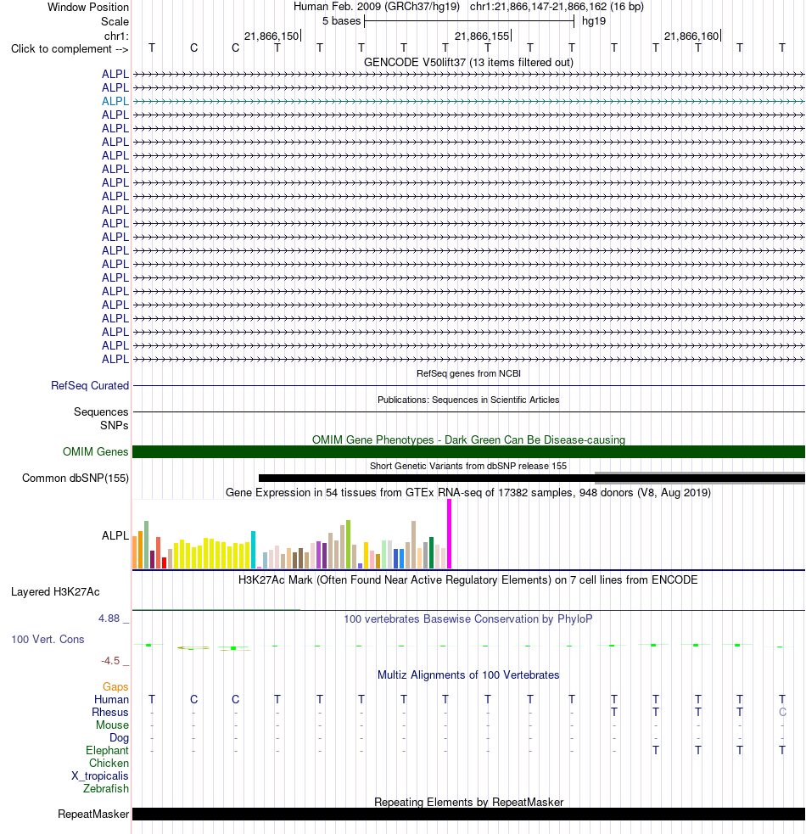Click the black RepeatMasker bar
Screen dimensions: 806x834
tap(468, 814)
